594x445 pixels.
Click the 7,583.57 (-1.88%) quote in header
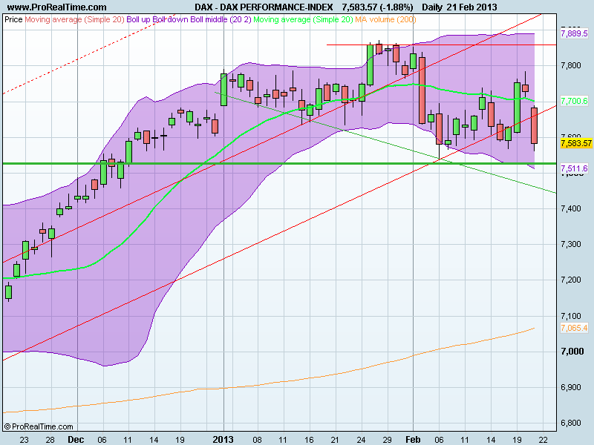(377, 7)
